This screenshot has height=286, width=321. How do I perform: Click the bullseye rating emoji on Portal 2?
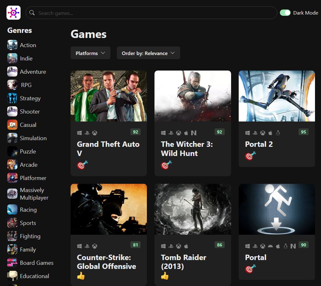[x=250, y=156]
